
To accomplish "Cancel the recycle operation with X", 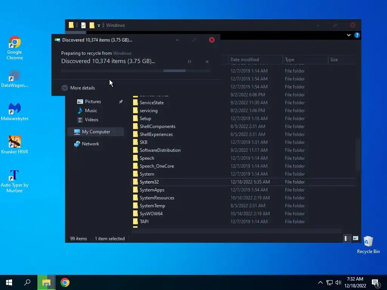I will (x=207, y=62).
